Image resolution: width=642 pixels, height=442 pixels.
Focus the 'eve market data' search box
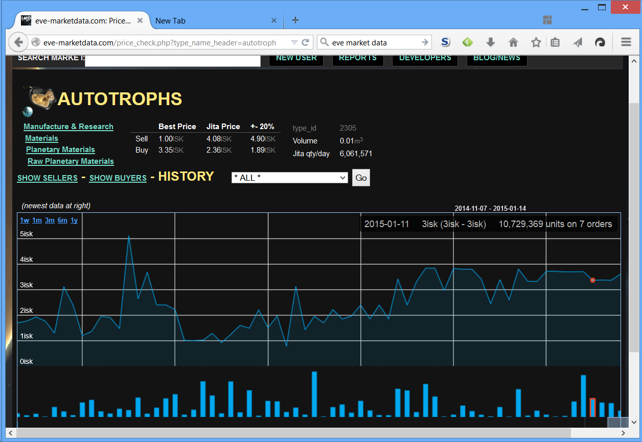[x=373, y=43]
